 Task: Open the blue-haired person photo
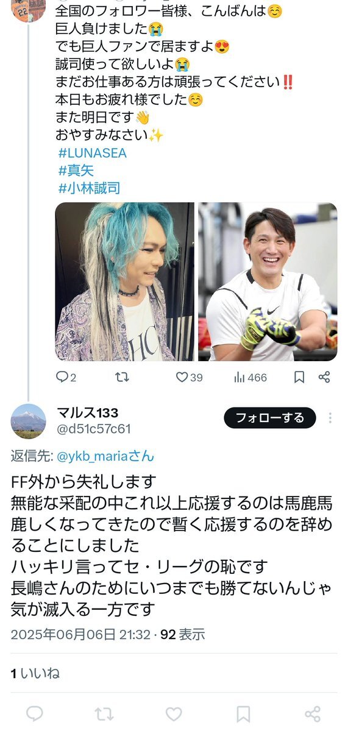125,282
